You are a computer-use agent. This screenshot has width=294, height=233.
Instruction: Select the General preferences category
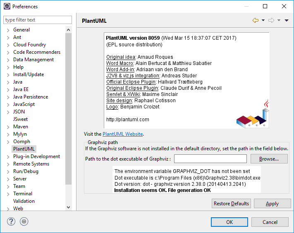[x=22, y=30]
